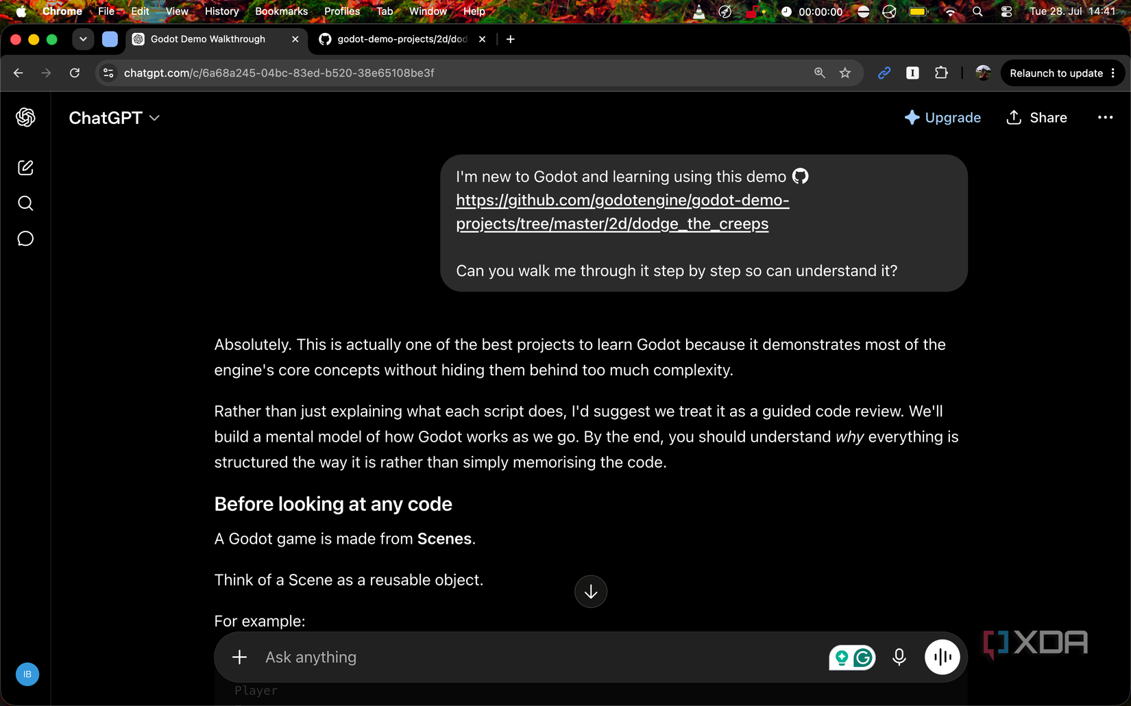Start voice mode with waveform button

point(942,657)
